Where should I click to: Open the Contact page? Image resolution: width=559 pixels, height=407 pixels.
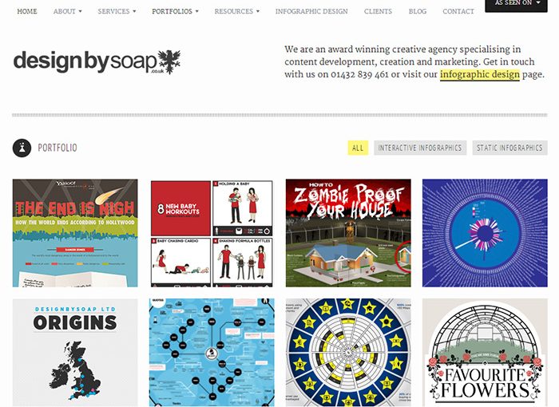pyautogui.click(x=458, y=11)
